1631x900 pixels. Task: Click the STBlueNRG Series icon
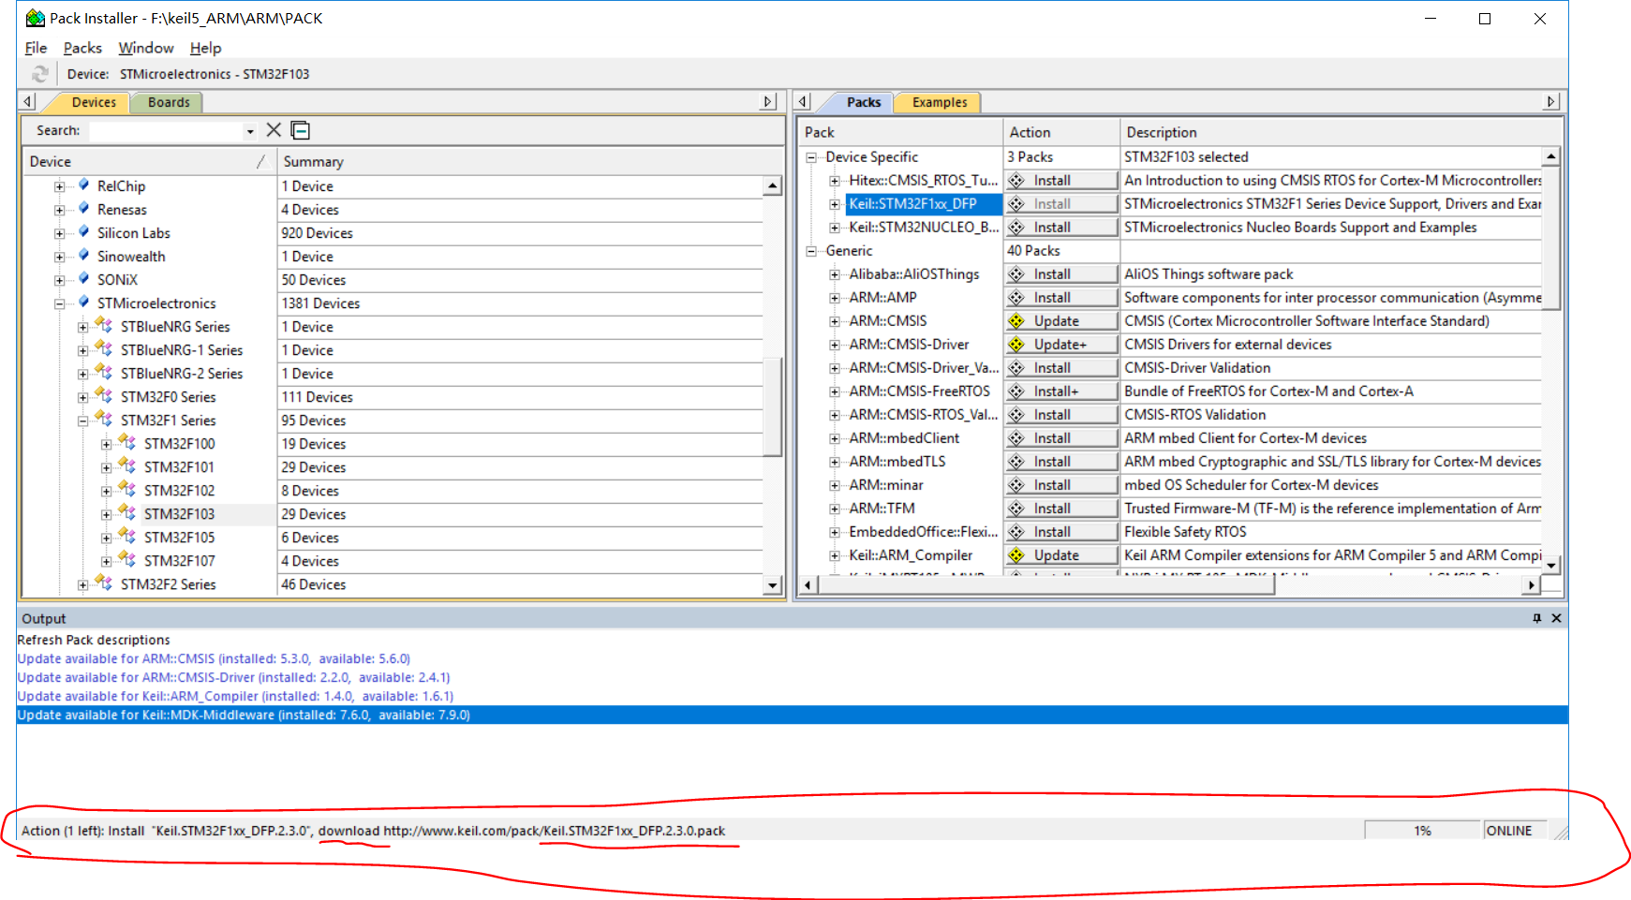coord(104,326)
